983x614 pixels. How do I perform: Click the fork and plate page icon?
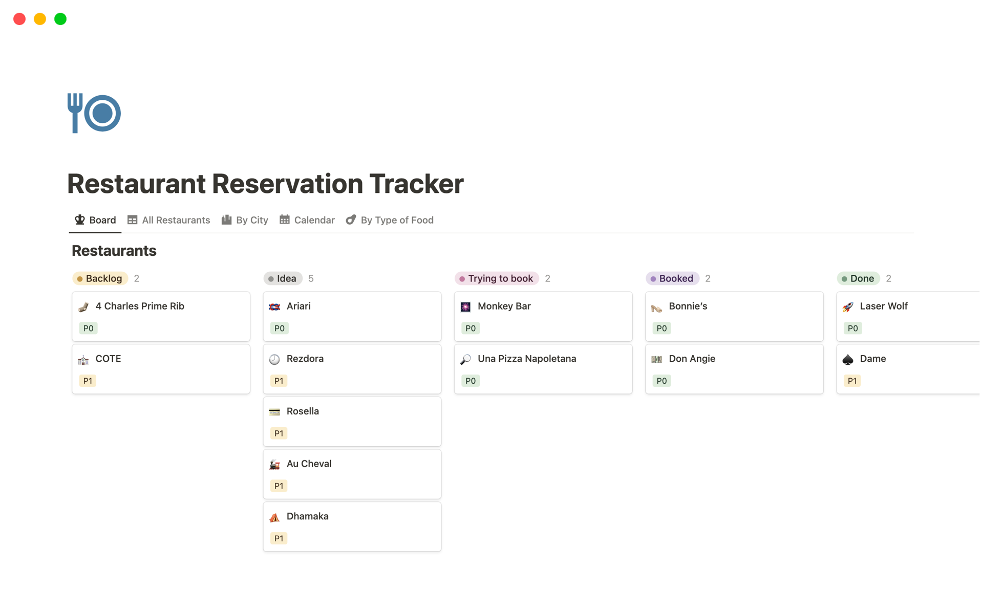click(x=94, y=113)
